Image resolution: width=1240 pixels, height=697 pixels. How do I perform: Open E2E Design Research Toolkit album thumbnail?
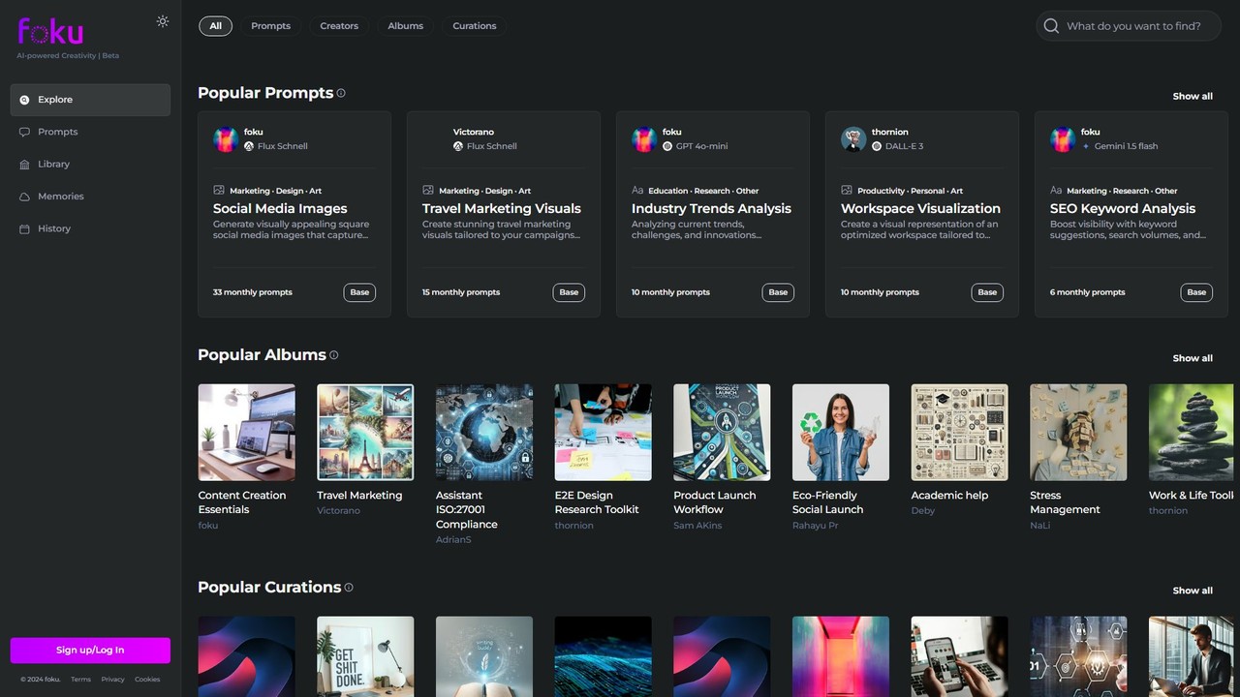click(604, 433)
